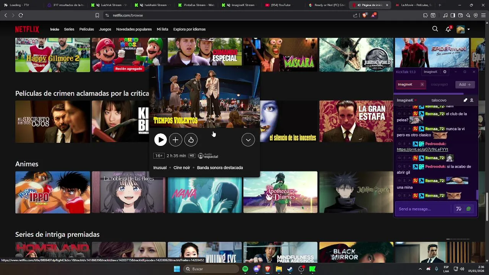Share this page icon in address bar
The width and height of the screenshot is (489, 275).
coord(355,15)
